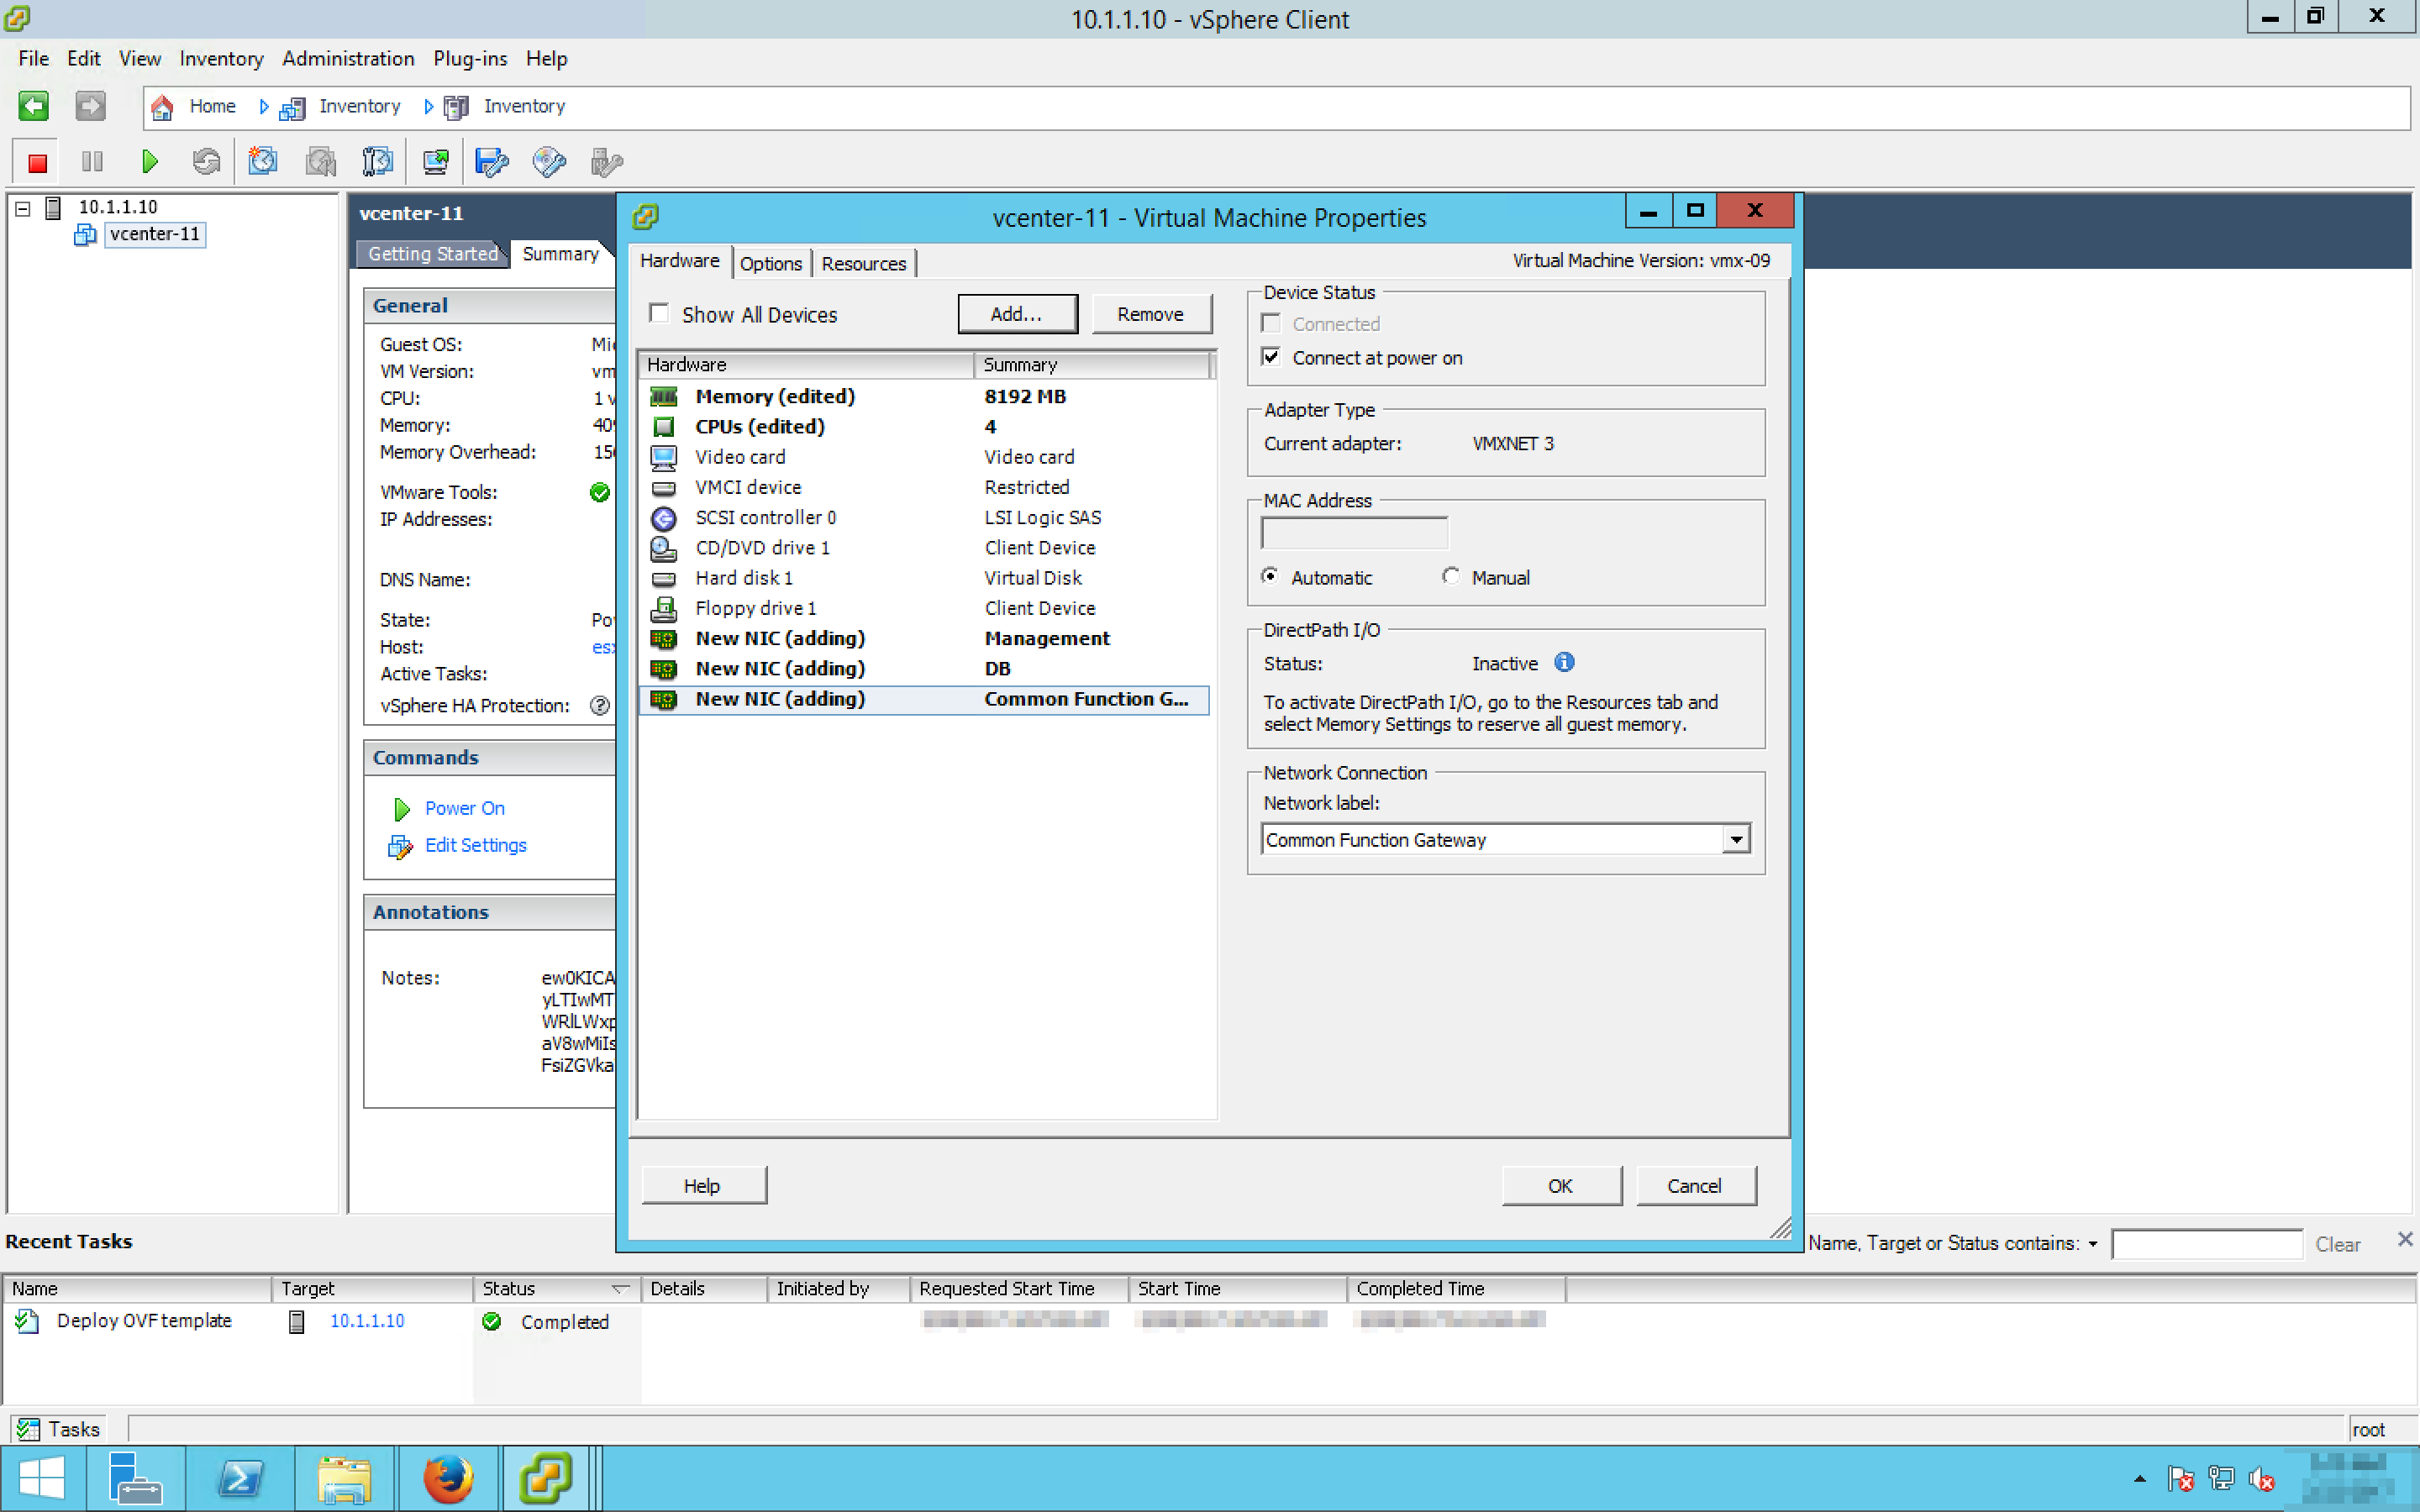
Task: Click the recent tasks filter text field
Action: [2206, 1244]
